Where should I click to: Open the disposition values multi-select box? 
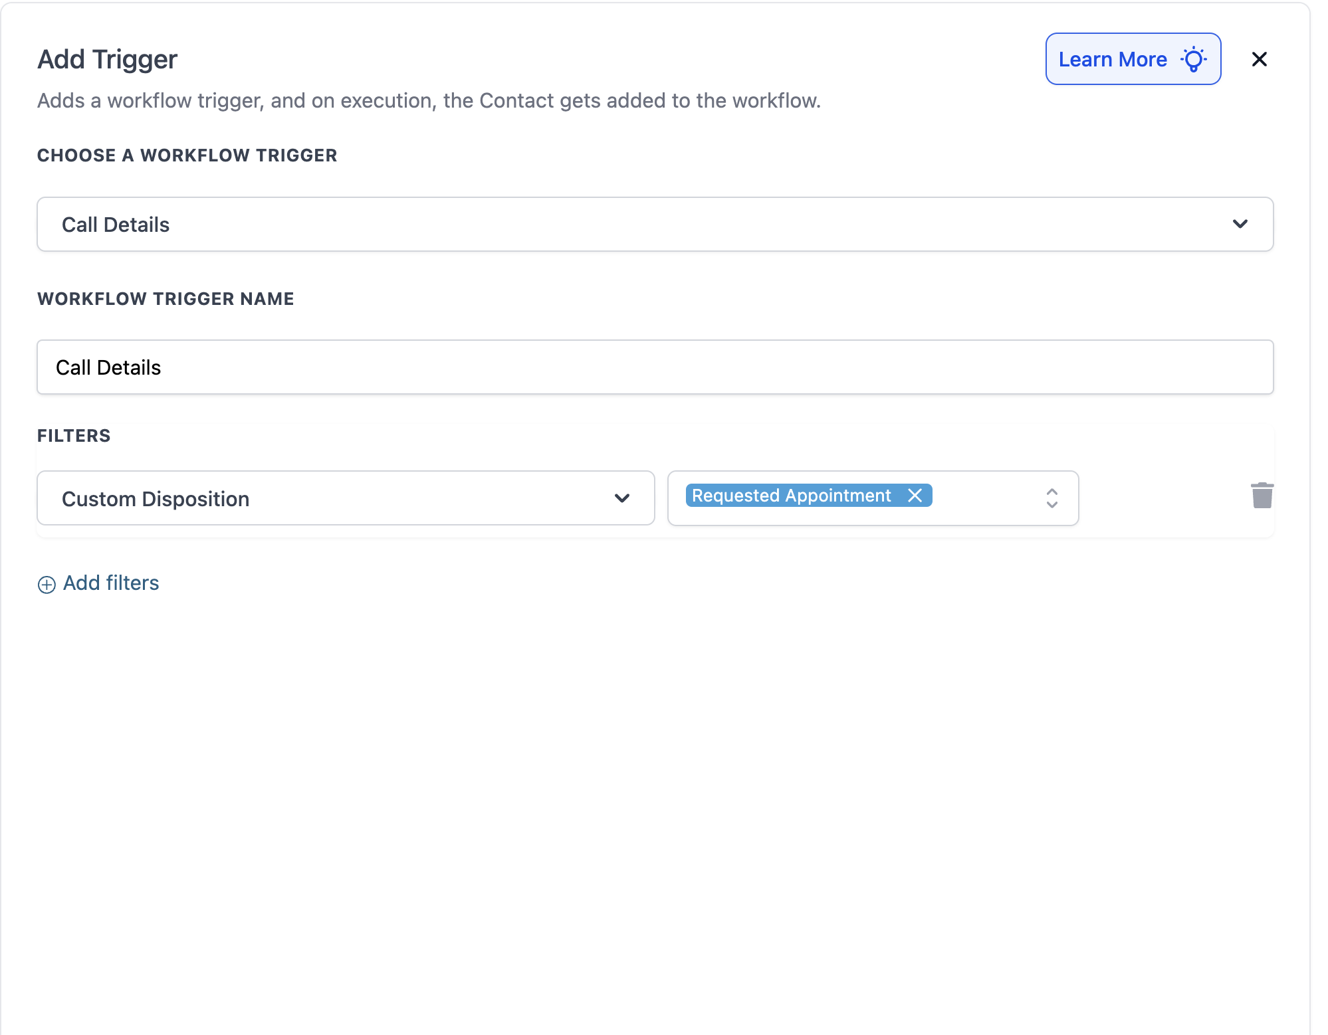coord(984,498)
